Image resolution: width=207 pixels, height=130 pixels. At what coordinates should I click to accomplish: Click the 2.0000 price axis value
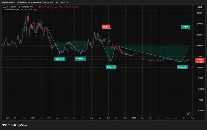[x=200, y=24]
